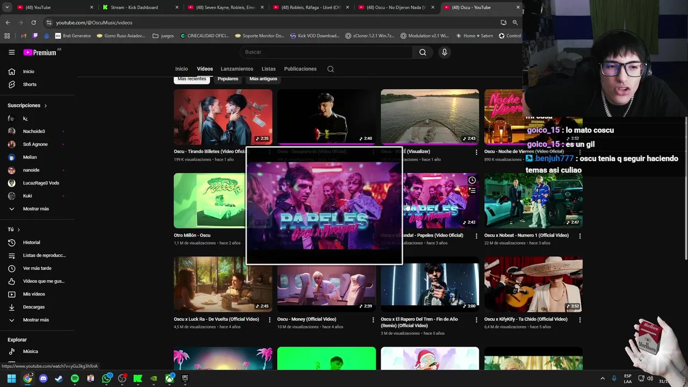Image resolution: width=688 pixels, height=387 pixels.
Task: Search within channel magnifier icon
Action: point(331,69)
